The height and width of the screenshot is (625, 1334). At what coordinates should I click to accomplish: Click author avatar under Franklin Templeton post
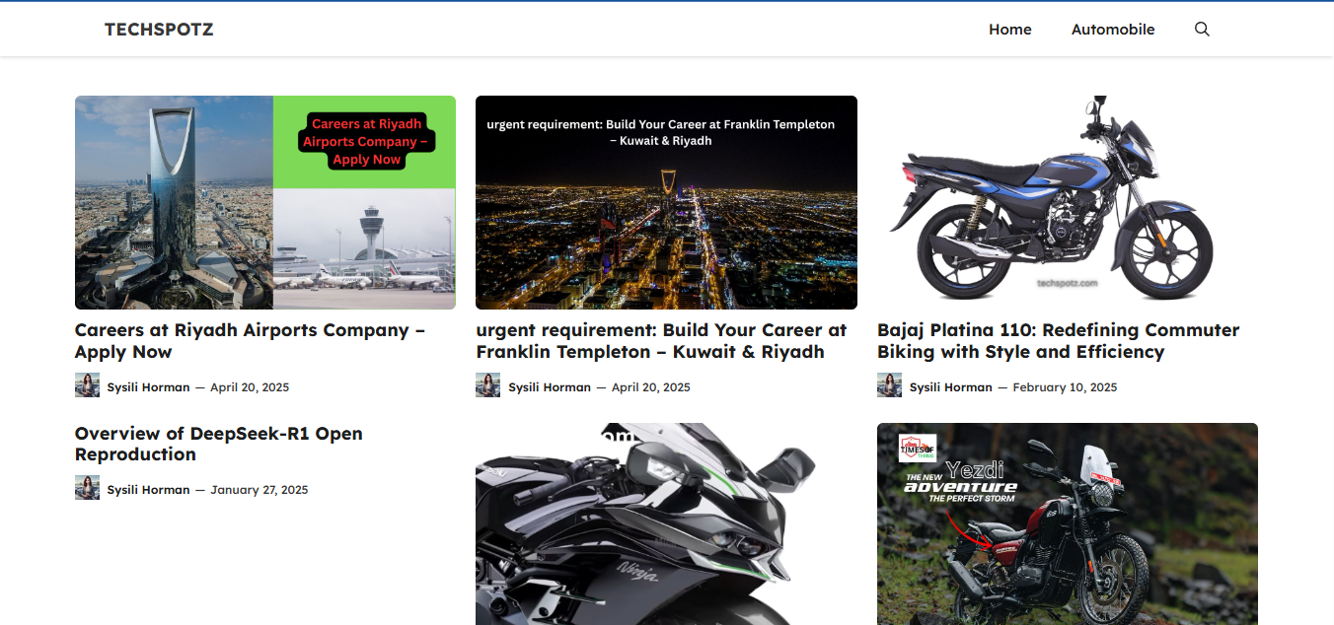point(487,385)
